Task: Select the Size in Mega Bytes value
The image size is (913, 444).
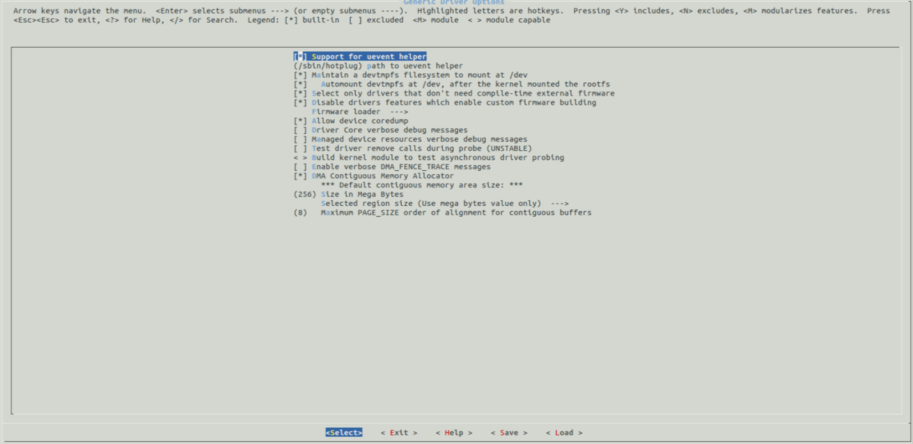Action: (x=349, y=194)
